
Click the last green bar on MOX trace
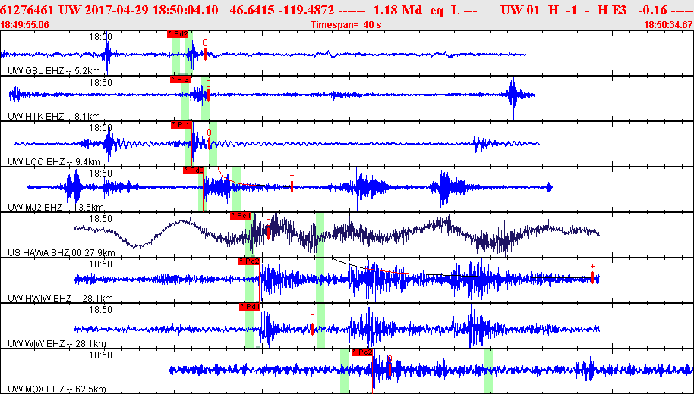point(489,371)
